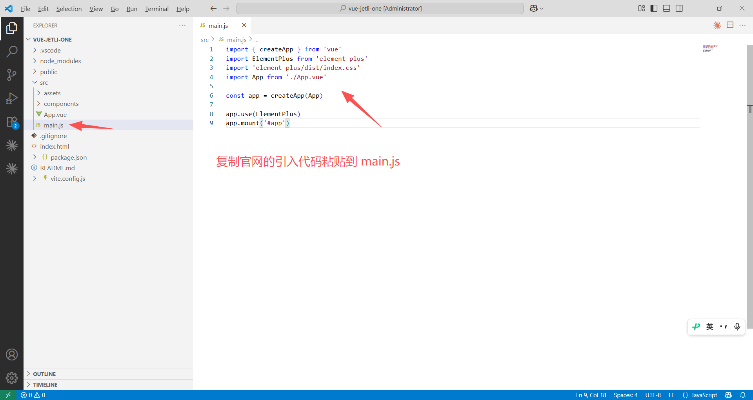The height and width of the screenshot is (400, 753).
Task: Toggle the Secondary Side Bar visibility
Action: point(679,8)
